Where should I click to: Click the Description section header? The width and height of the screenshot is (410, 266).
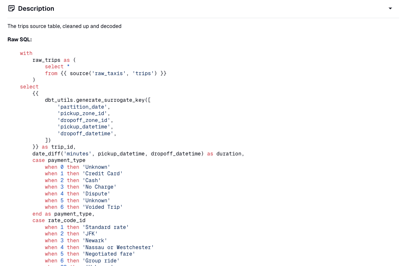point(36,8)
